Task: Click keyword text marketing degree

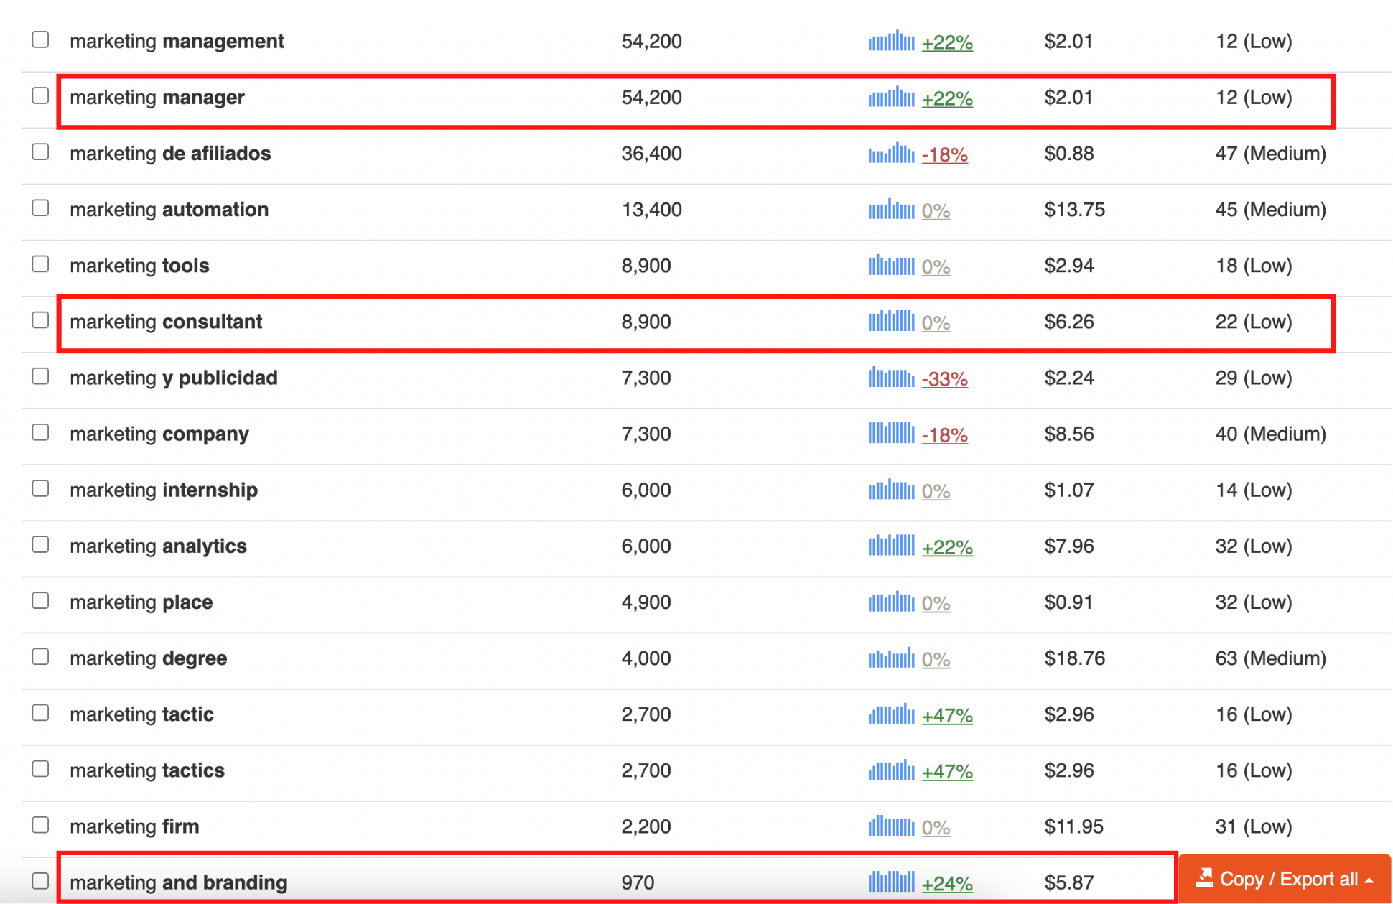Action: click(149, 658)
